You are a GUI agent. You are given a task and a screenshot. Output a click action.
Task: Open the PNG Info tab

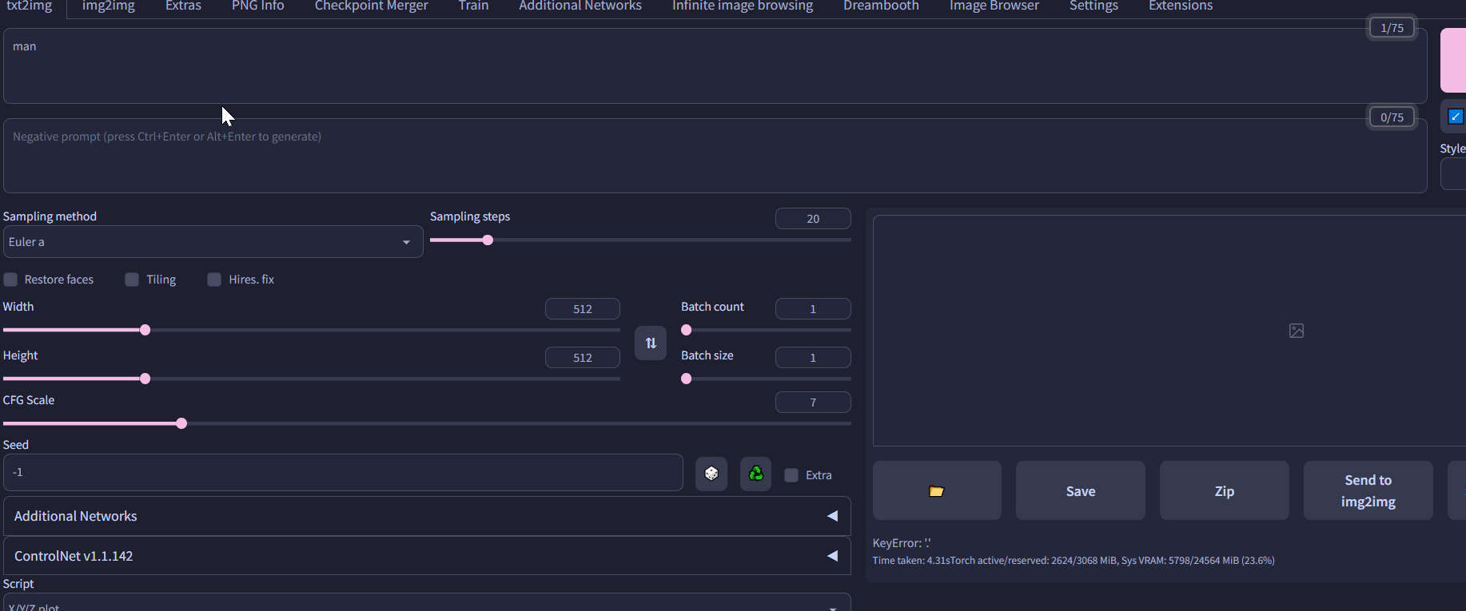coord(258,6)
